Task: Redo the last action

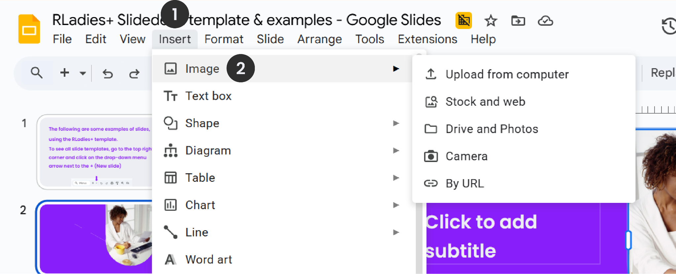Action: pos(134,73)
